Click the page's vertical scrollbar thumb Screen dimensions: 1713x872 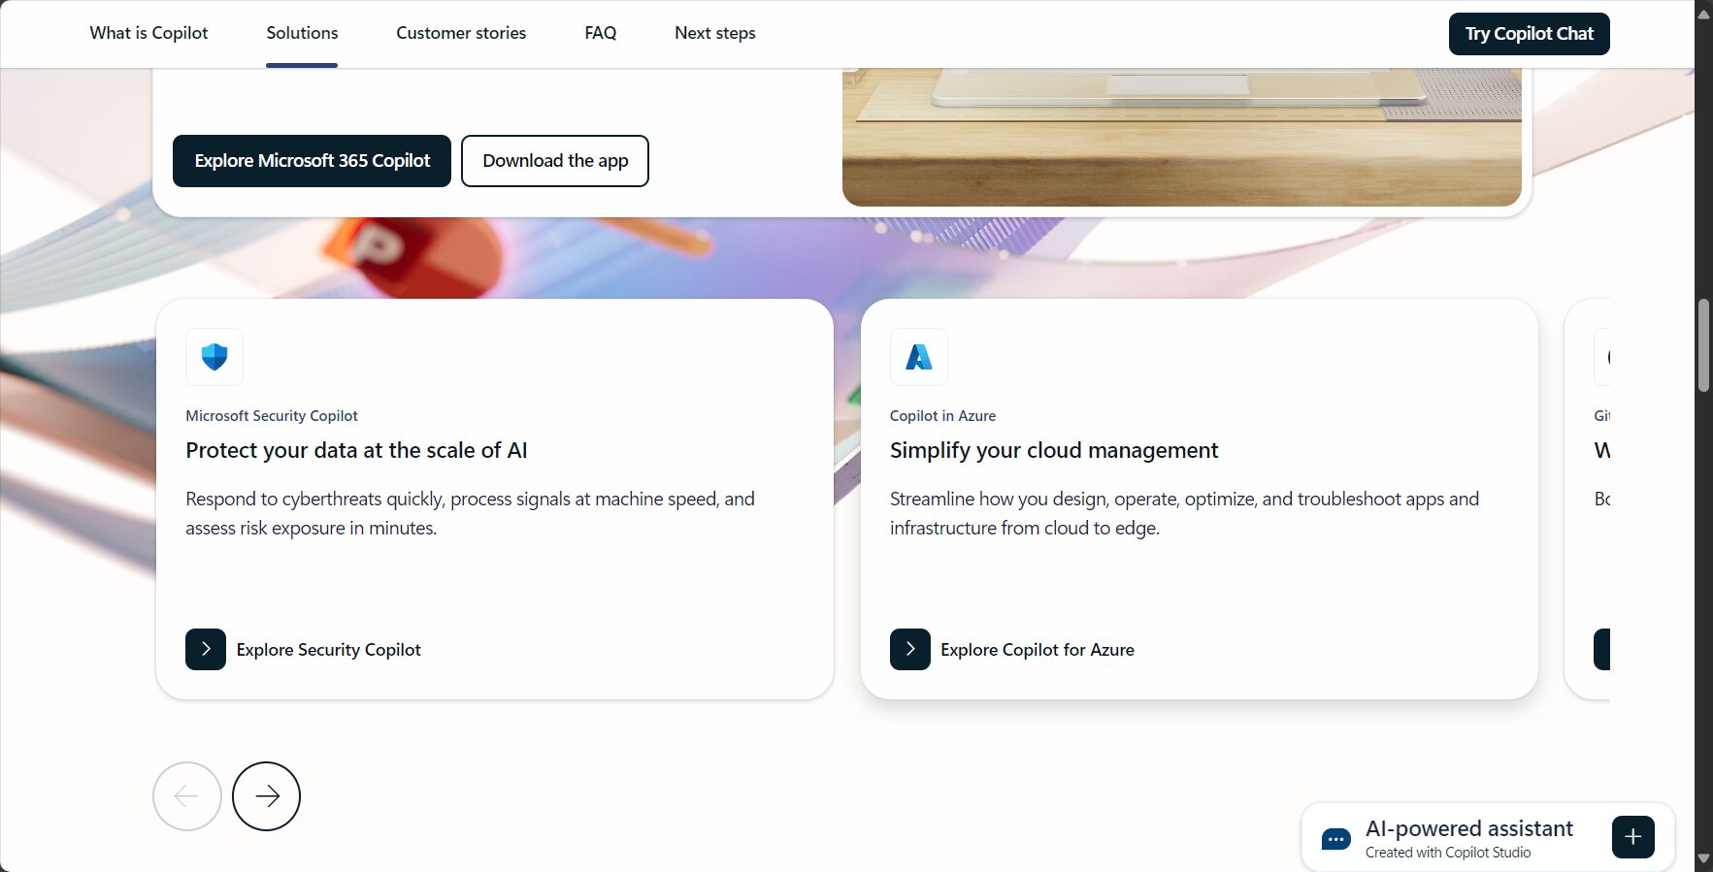tap(1703, 345)
